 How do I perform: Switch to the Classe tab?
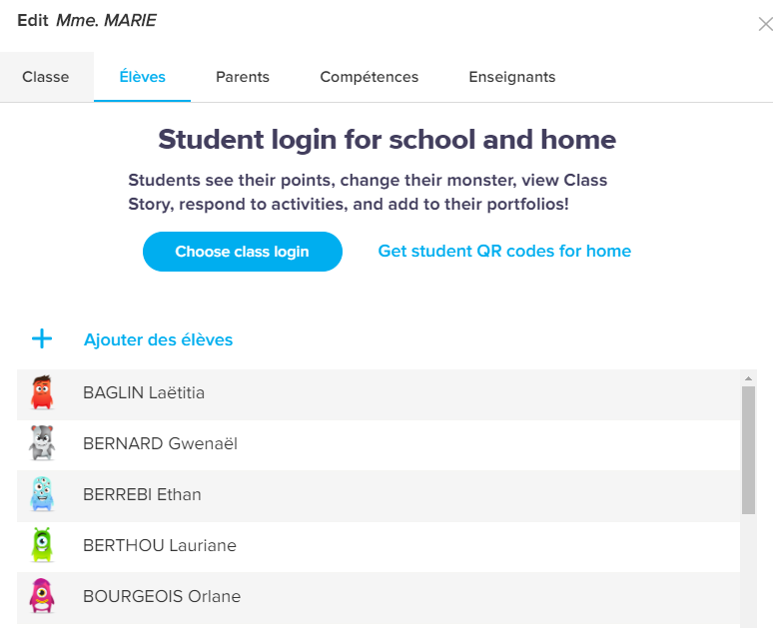(x=46, y=77)
